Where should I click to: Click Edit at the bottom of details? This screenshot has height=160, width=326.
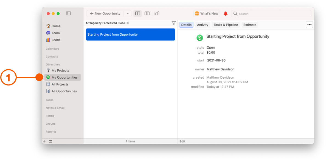pyautogui.click(x=182, y=141)
